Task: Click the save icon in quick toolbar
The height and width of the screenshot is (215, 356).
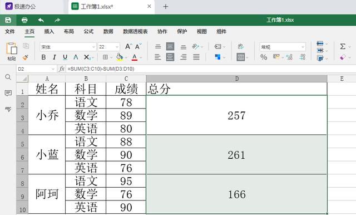Action: point(8,20)
